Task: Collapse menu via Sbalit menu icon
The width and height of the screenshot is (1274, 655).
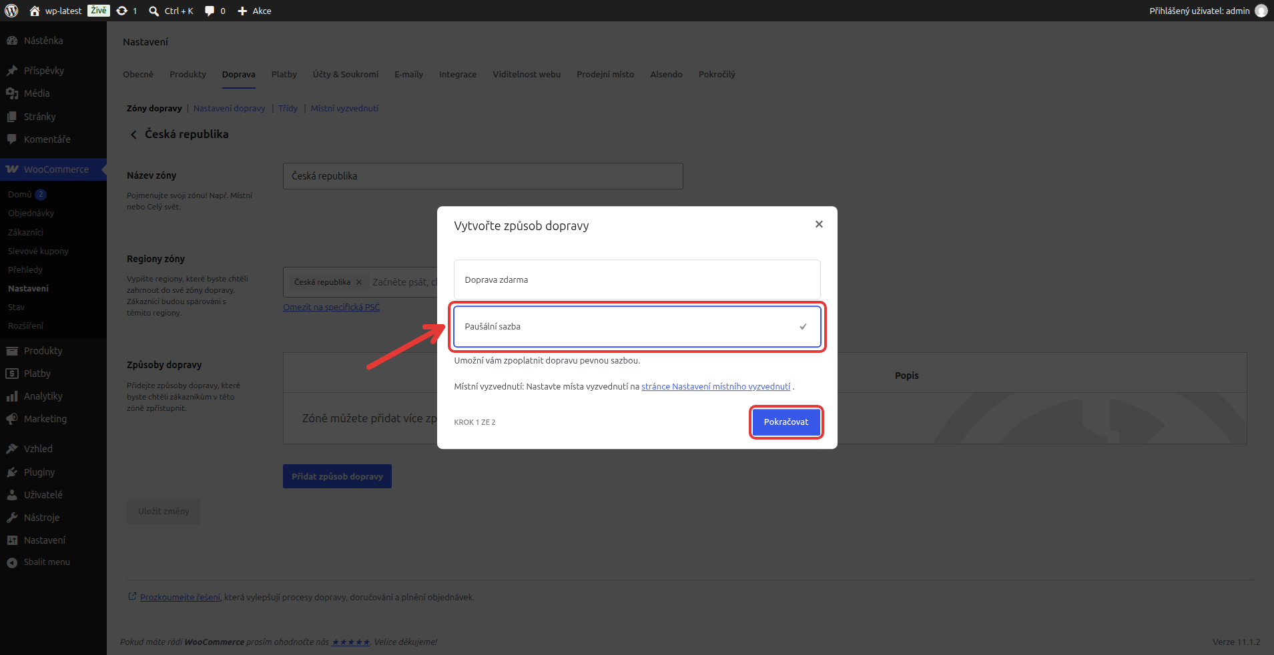Action: tap(12, 562)
